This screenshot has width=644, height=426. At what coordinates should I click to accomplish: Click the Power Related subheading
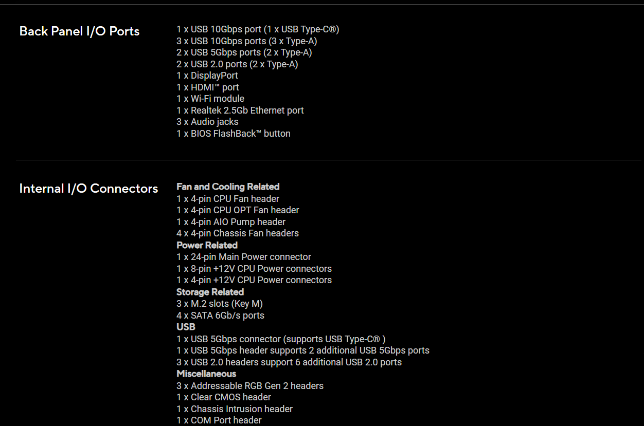pos(207,245)
